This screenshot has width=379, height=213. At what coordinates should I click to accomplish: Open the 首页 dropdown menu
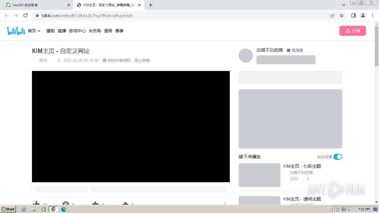coord(34,31)
